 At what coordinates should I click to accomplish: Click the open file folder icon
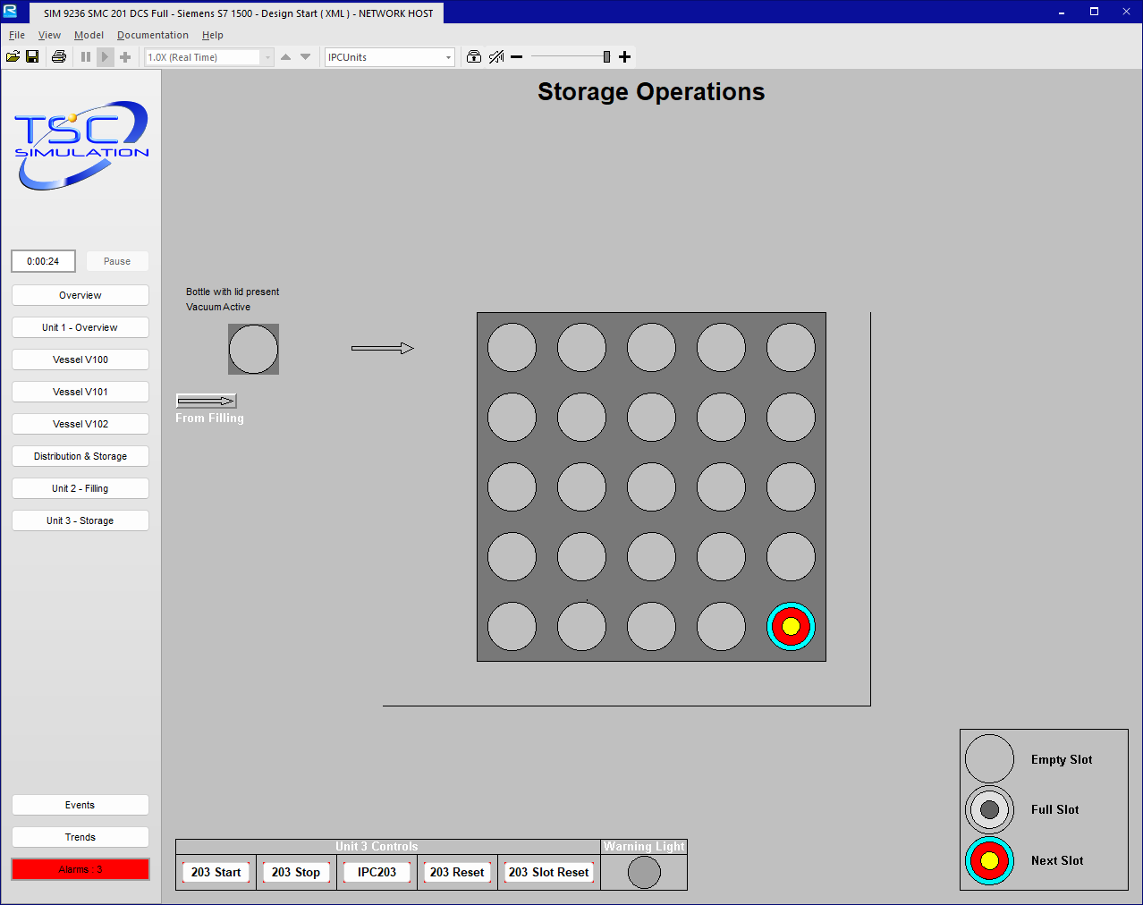pos(13,56)
